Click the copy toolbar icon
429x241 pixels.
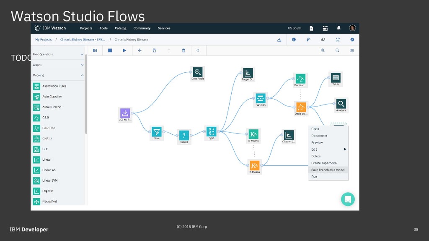pyautogui.click(x=154, y=51)
